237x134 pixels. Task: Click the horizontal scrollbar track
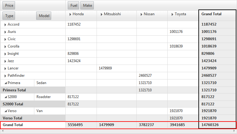tap(118, 131)
